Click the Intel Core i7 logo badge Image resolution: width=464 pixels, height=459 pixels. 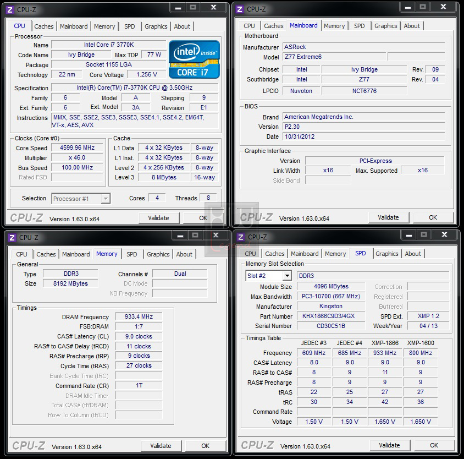[194, 59]
